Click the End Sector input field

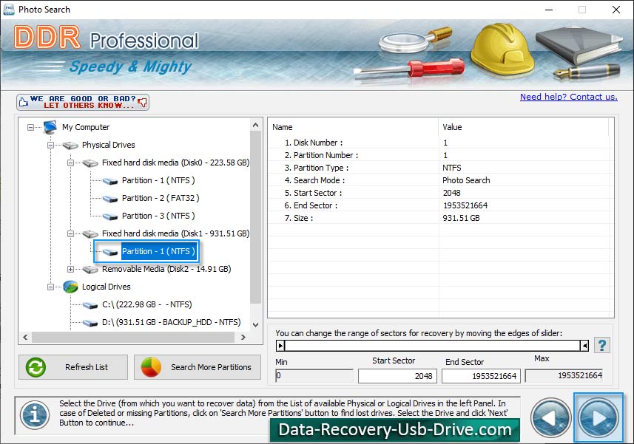pos(481,376)
